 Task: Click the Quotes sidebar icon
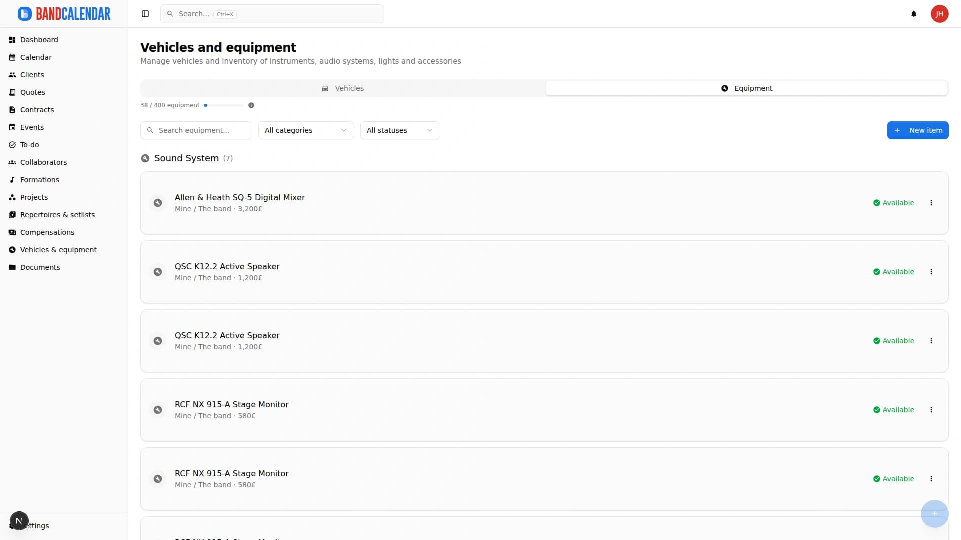[x=12, y=92]
